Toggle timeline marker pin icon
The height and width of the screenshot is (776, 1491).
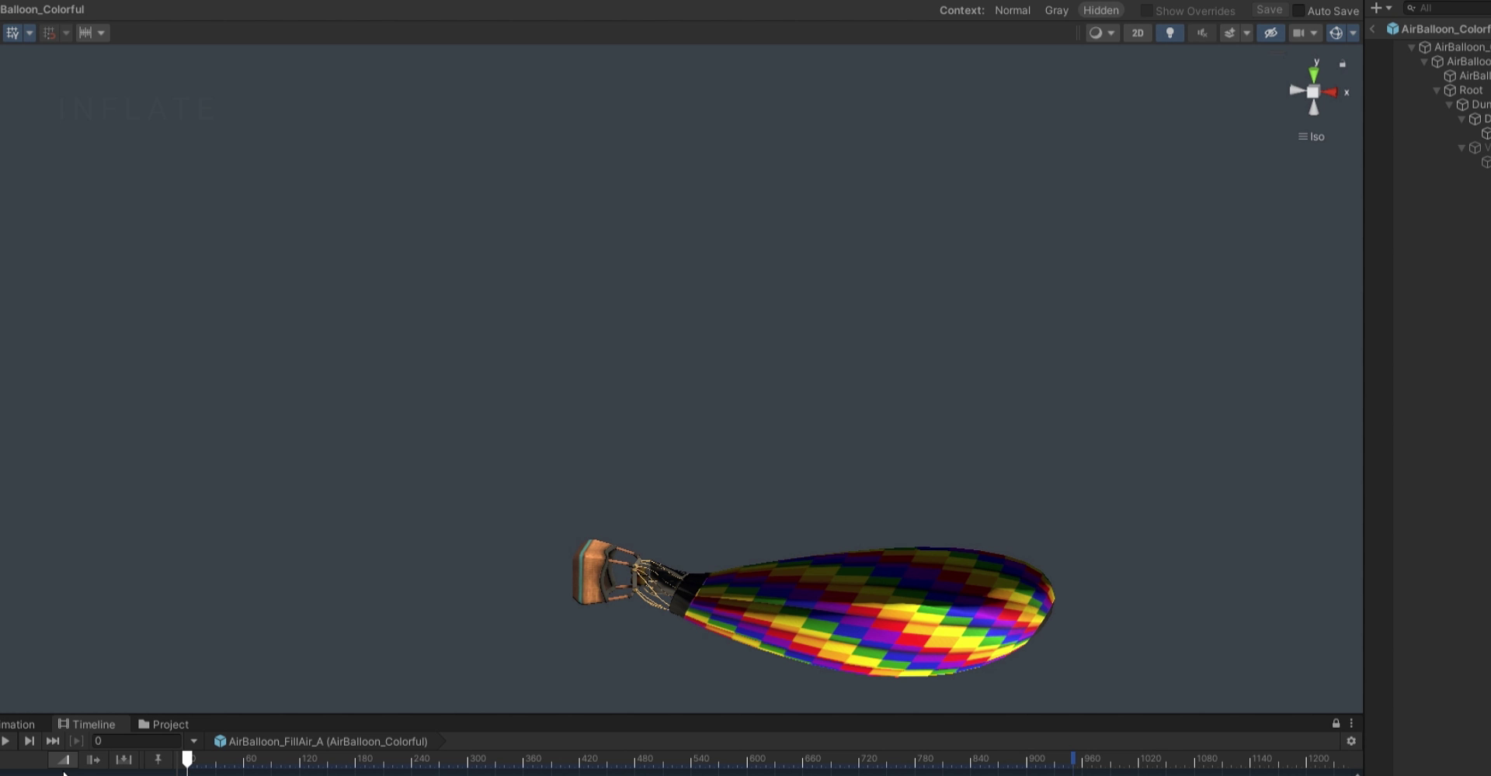pos(158,760)
